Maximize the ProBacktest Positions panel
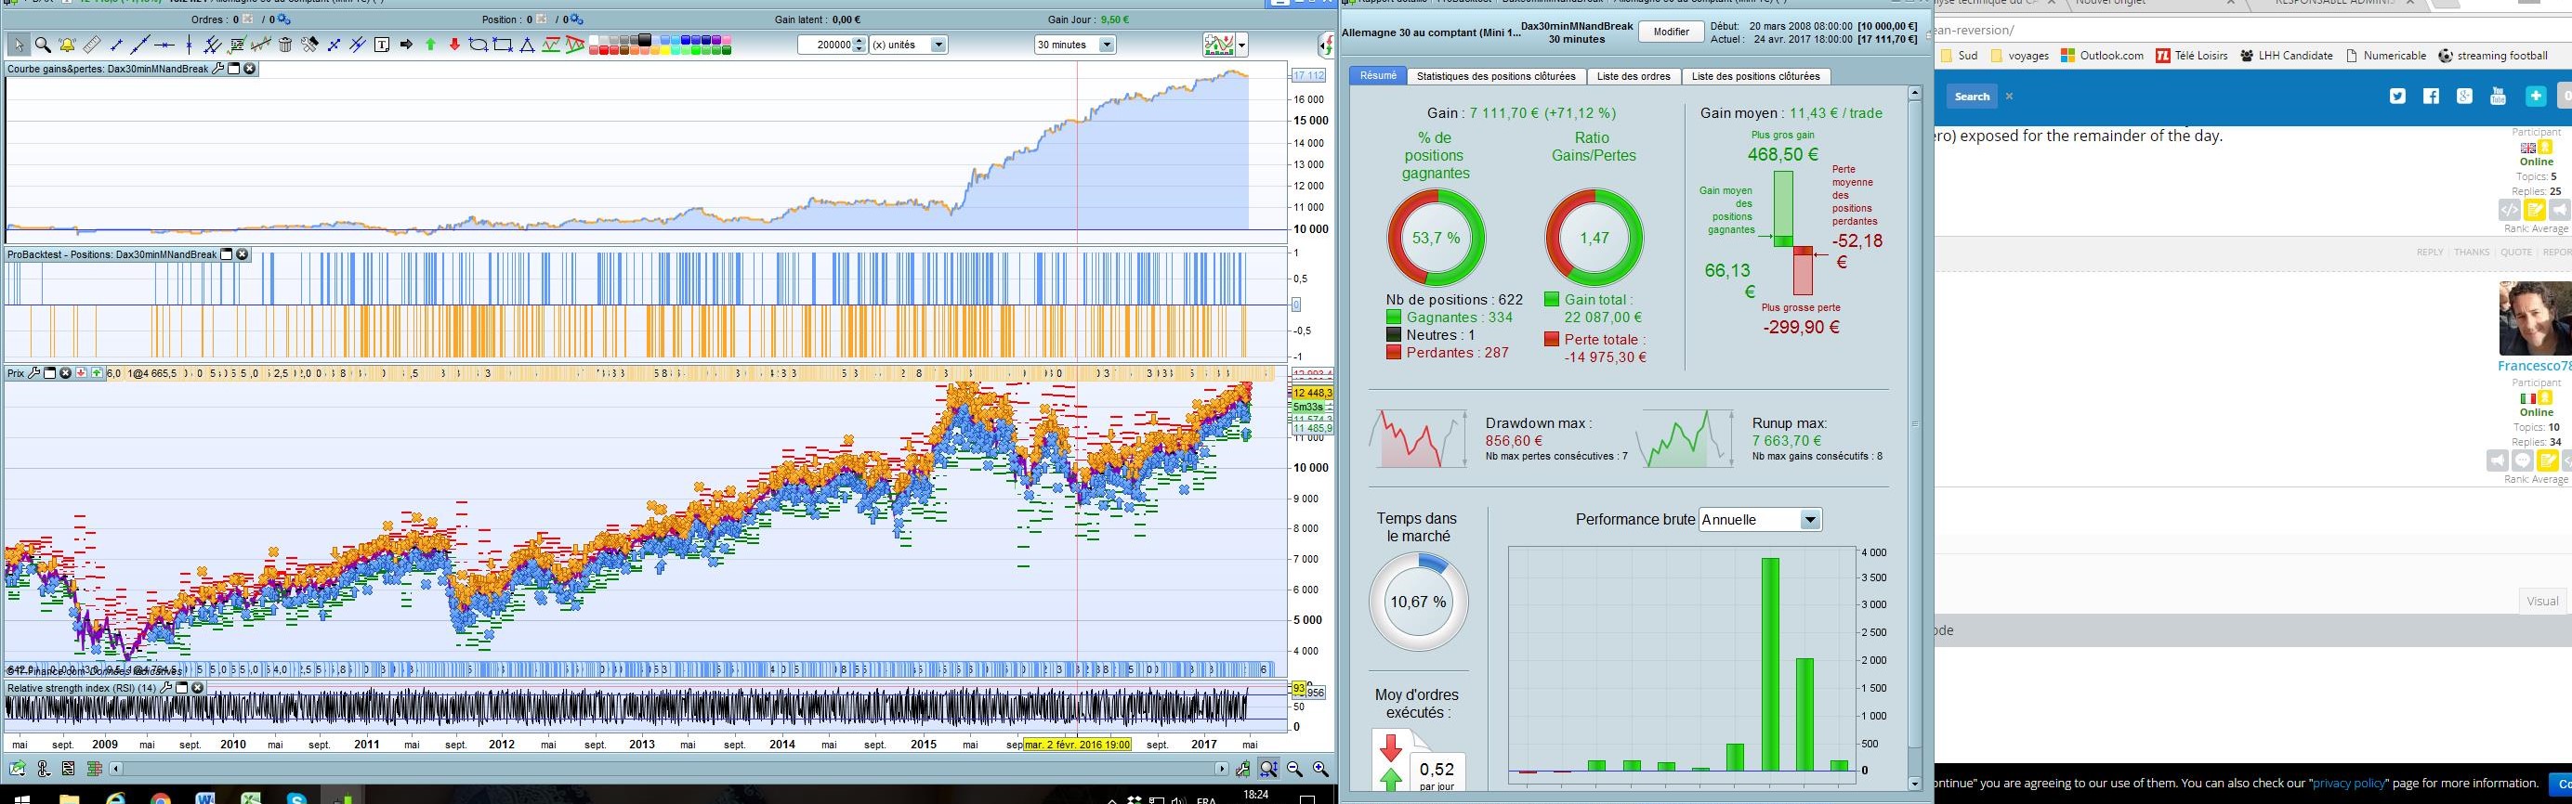 coord(227,254)
